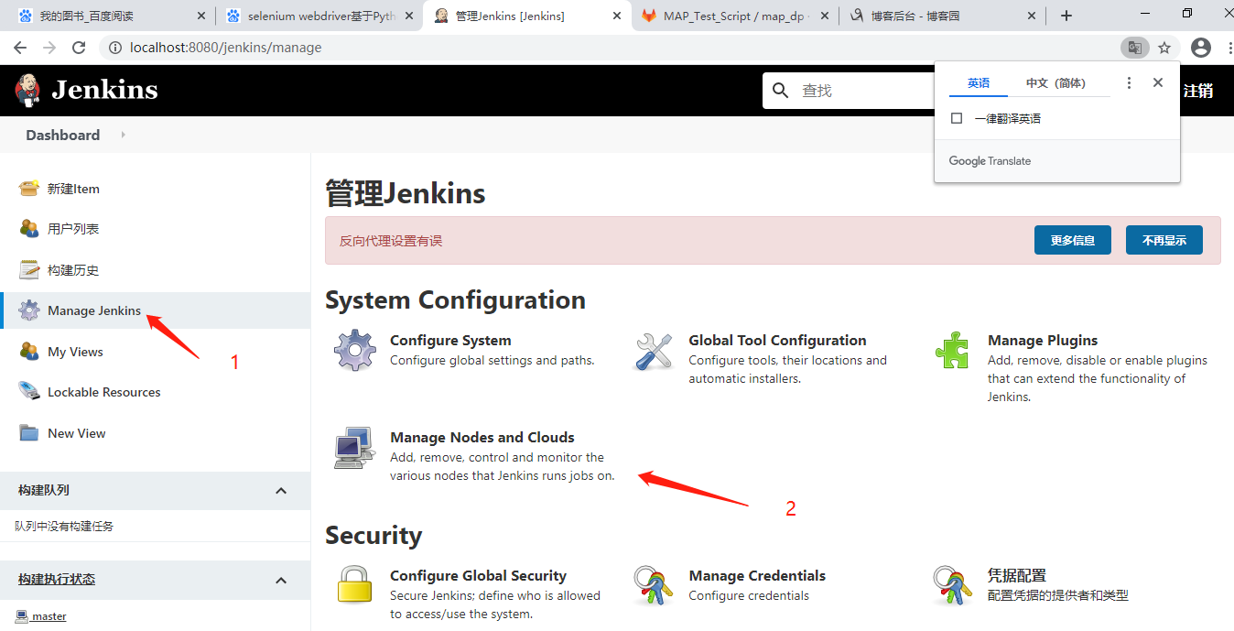Open the Chrome profile avatar icon
This screenshot has width=1234, height=631.
(1200, 48)
